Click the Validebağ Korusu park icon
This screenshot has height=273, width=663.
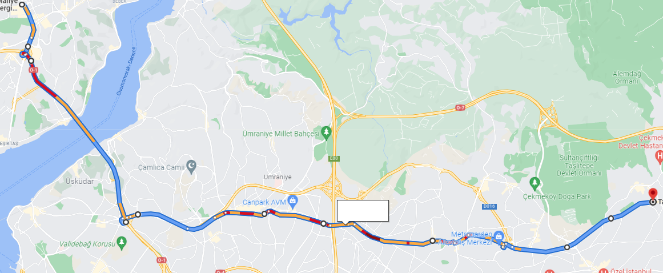click(122, 242)
